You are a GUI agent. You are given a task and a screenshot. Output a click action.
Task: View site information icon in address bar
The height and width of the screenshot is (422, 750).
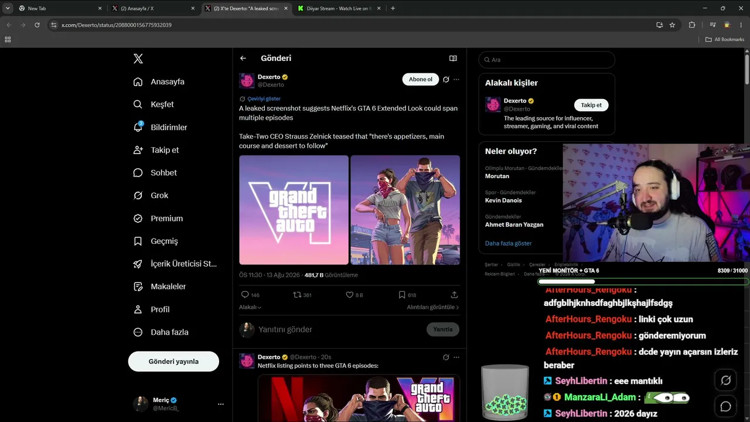click(54, 25)
